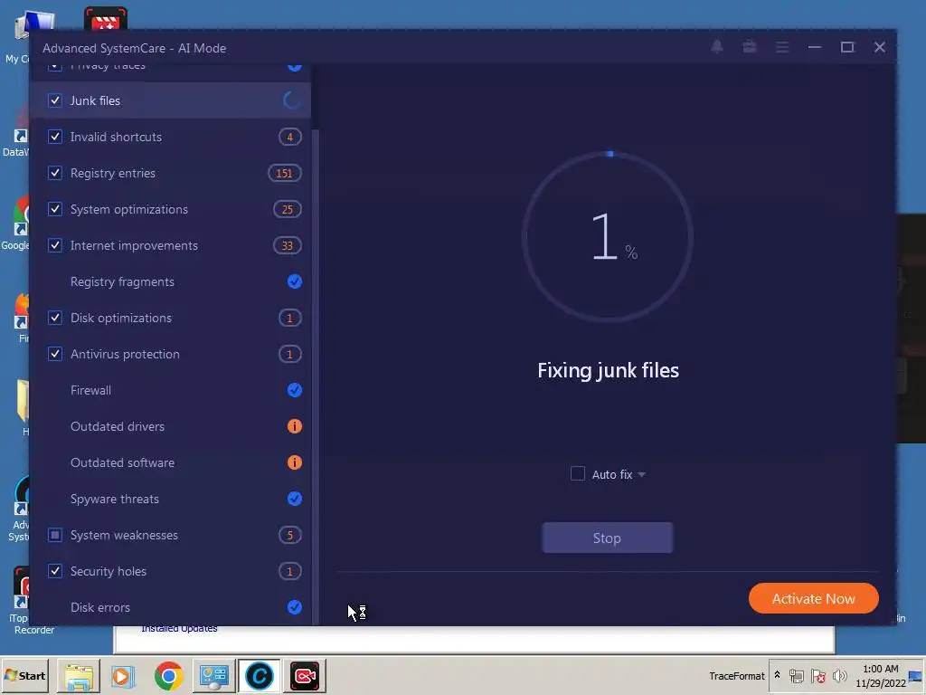The width and height of the screenshot is (926, 695).
Task: Click the Security holes count badge 1
Action: click(290, 571)
